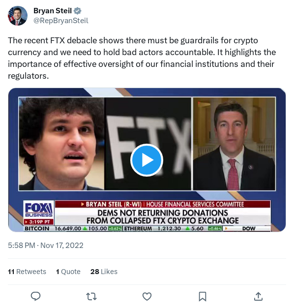Like the tweet with heart icon
Viewport: 294px width, 308px height.
(x=147, y=296)
